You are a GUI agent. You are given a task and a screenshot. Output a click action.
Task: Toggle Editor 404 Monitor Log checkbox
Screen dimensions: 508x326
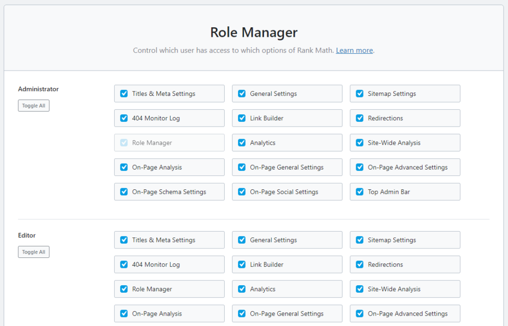pyautogui.click(x=124, y=265)
